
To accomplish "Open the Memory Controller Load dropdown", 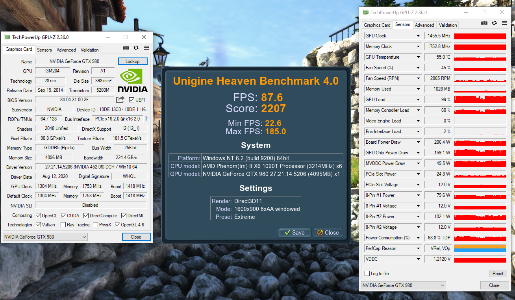I will [x=418, y=110].
